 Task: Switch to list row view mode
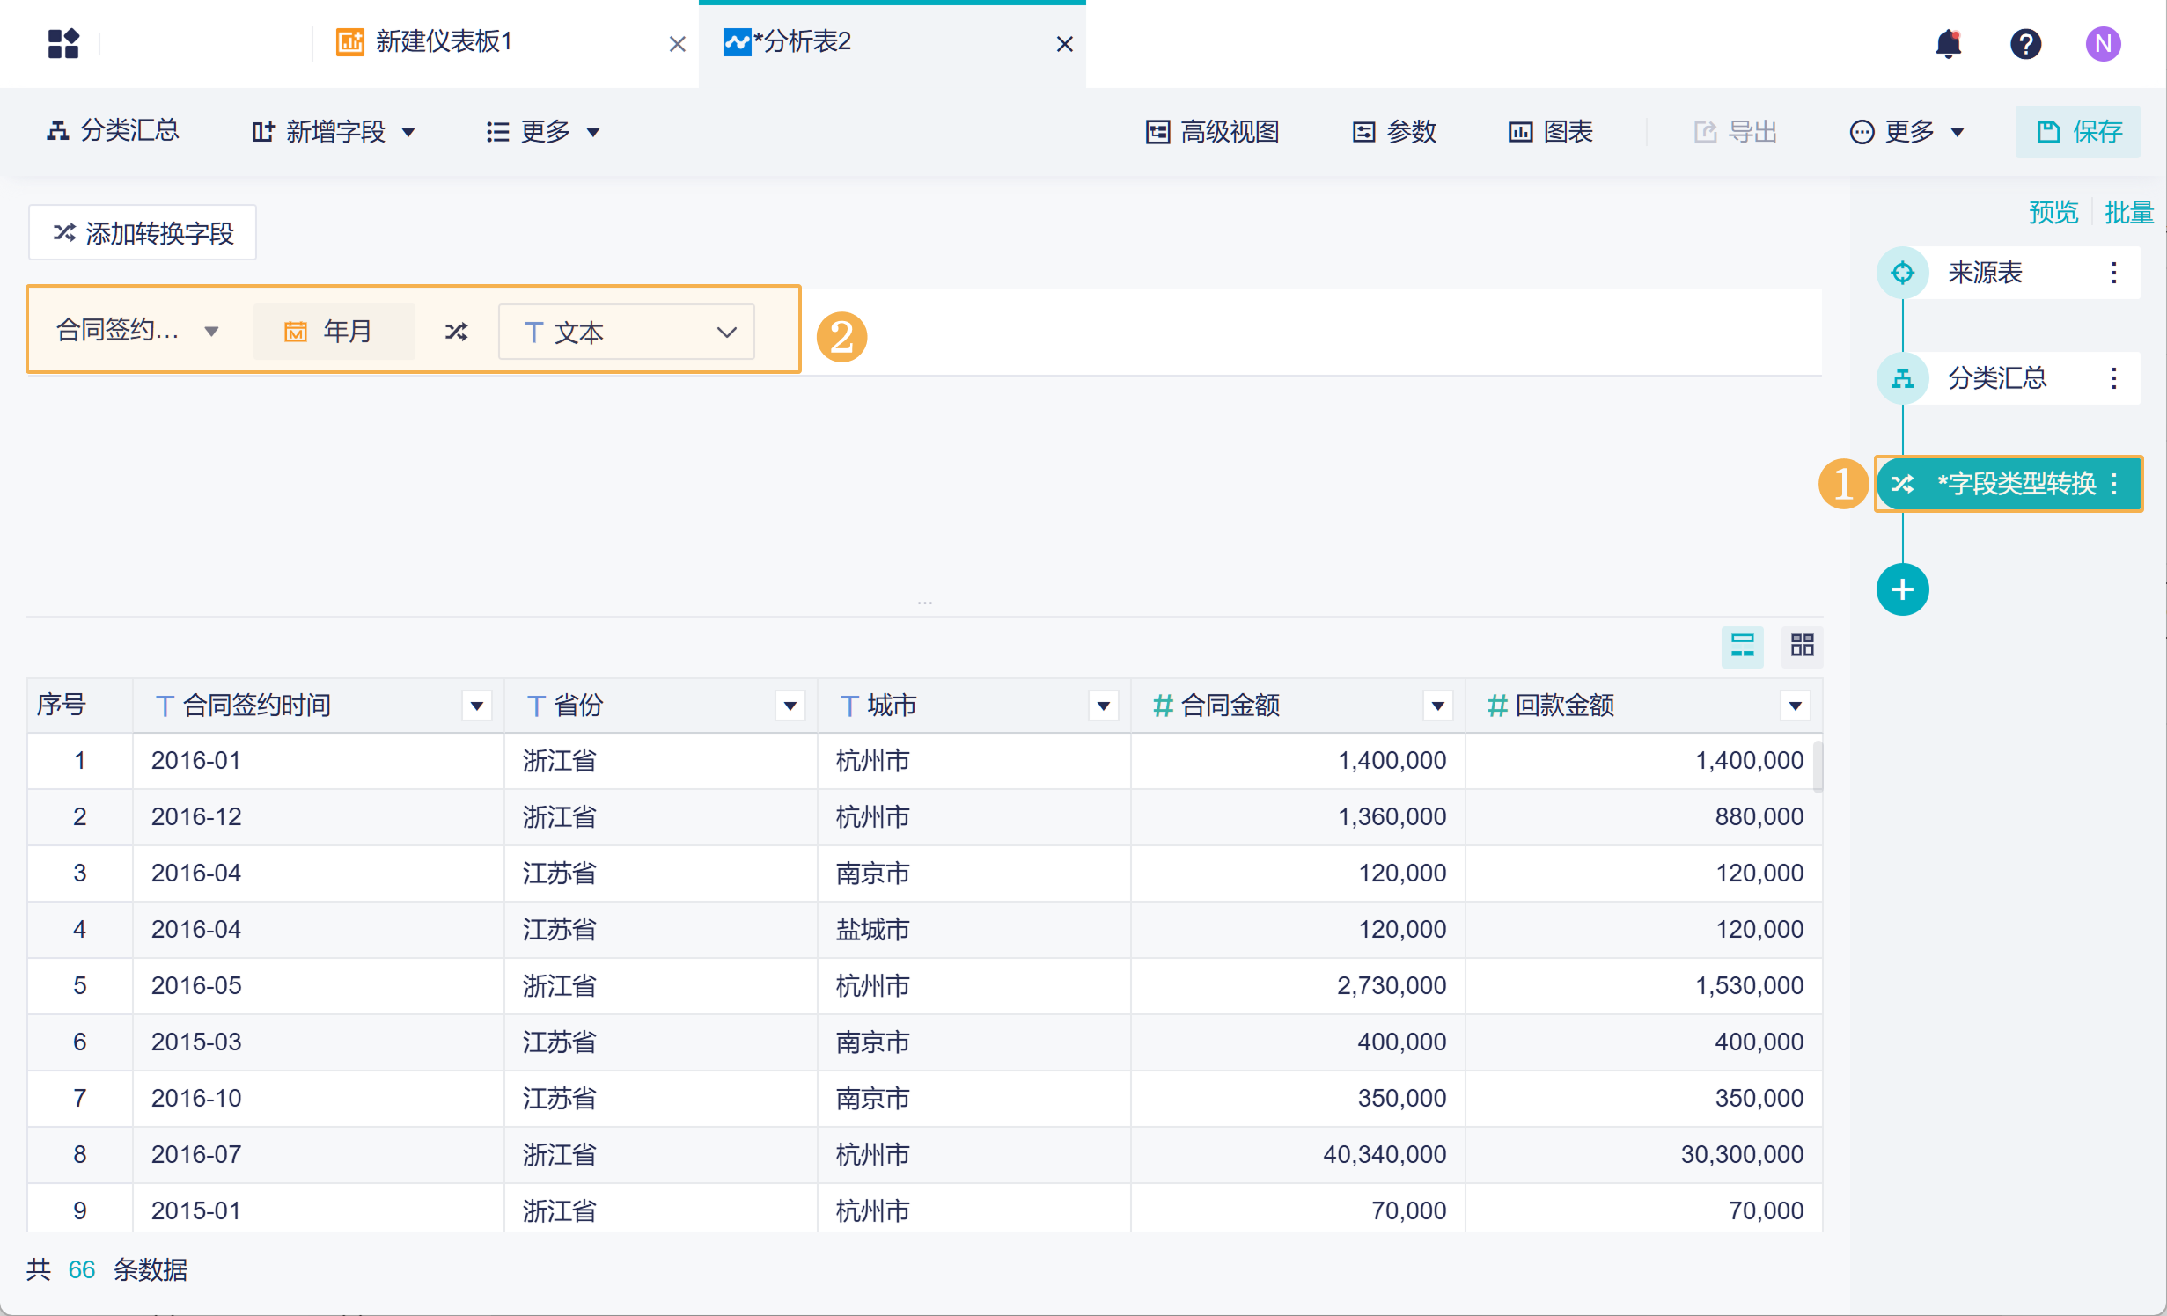(1742, 646)
